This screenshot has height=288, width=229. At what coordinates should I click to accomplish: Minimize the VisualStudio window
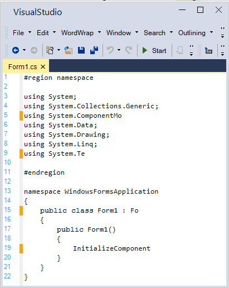coord(182,10)
